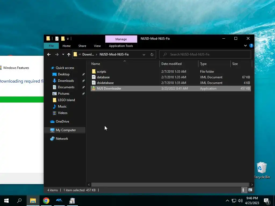
Task: Open the Home ribbon tab
Action: [x=67, y=46]
